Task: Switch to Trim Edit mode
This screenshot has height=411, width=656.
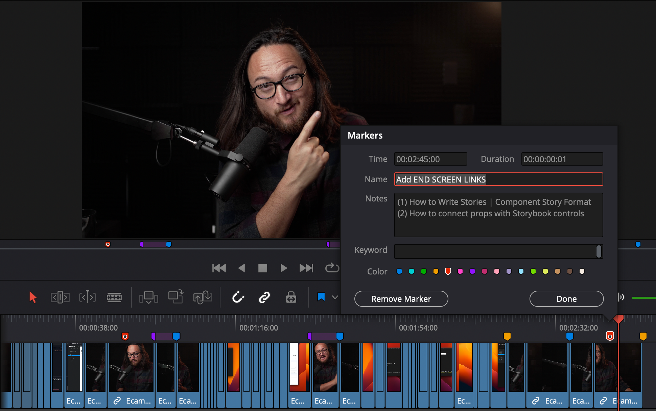Action: [60, 297]
